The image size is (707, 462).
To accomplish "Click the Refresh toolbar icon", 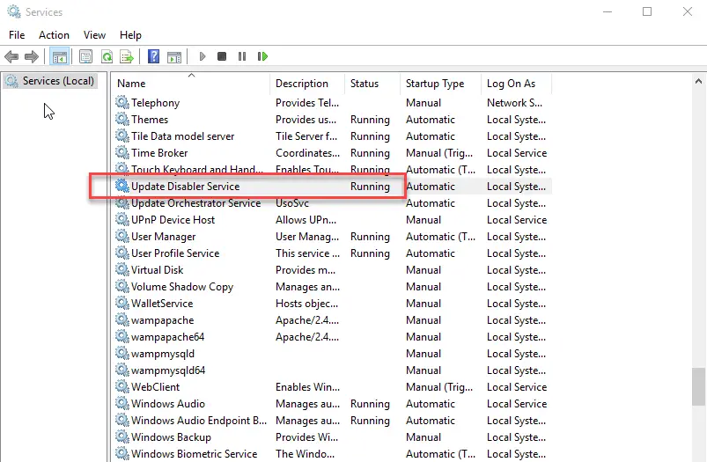I will tap(107, 57).
